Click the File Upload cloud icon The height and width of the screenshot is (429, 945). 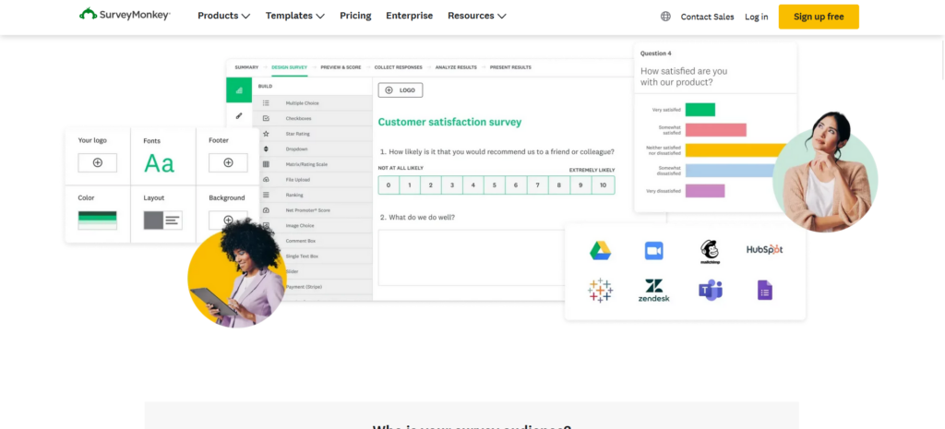point(266,180)
